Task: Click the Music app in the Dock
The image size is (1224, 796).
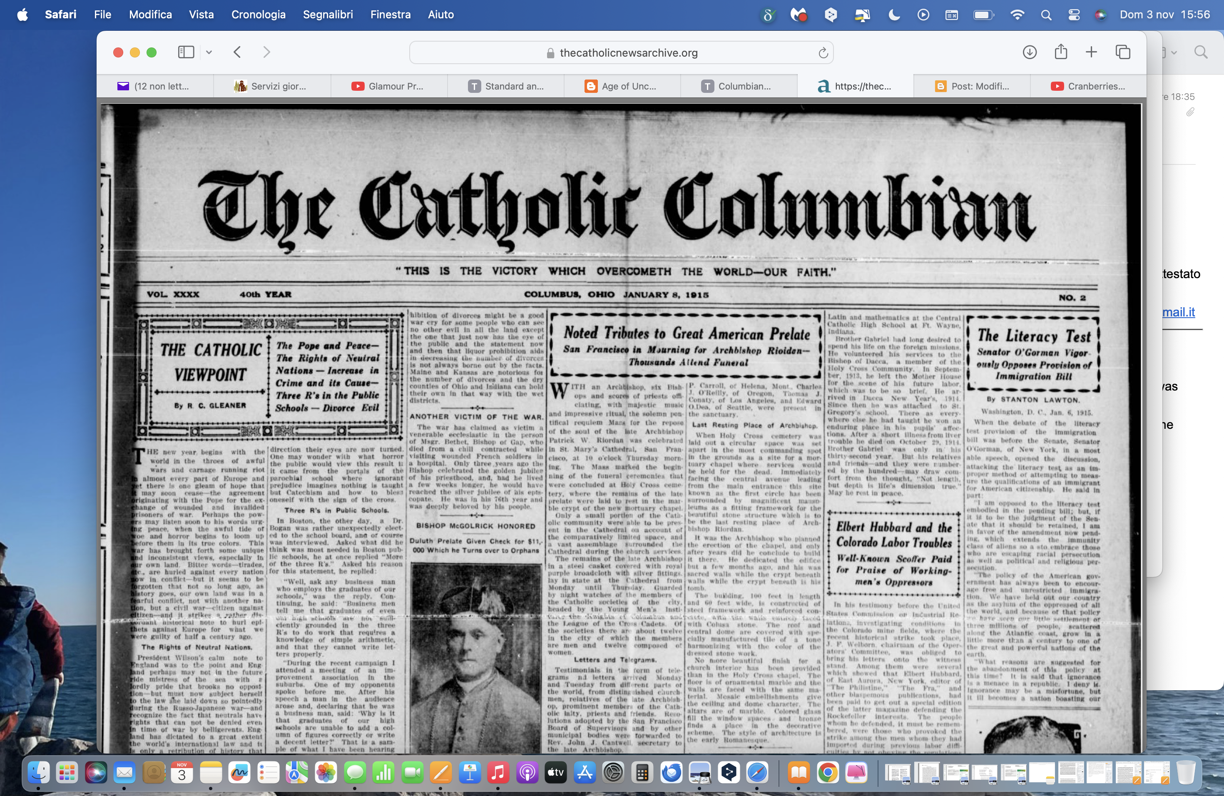Action: click(x=498, y=772)
